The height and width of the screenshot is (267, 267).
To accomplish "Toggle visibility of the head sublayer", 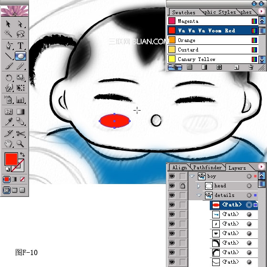I will (x=172, y=186).
